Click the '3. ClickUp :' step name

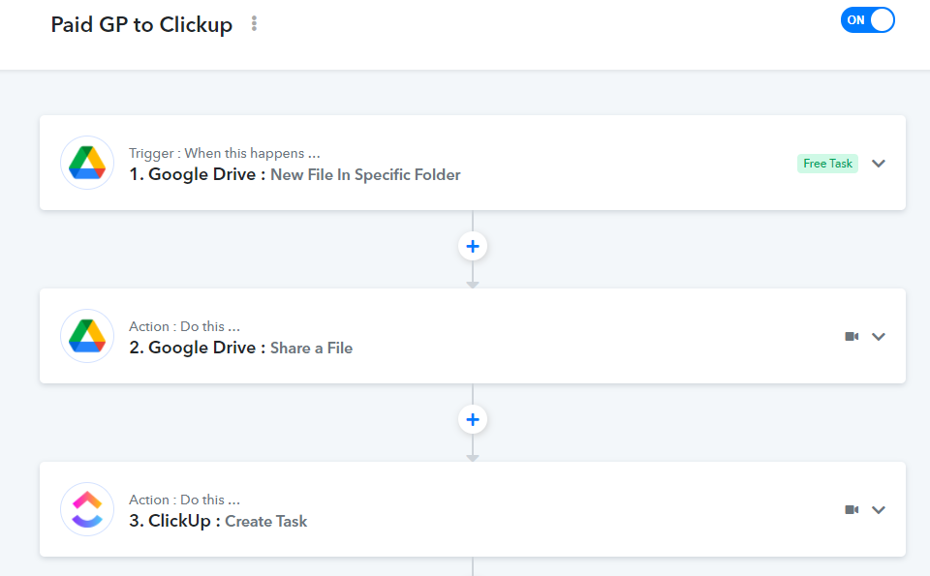pyautogui.click(x=174, y=520)
